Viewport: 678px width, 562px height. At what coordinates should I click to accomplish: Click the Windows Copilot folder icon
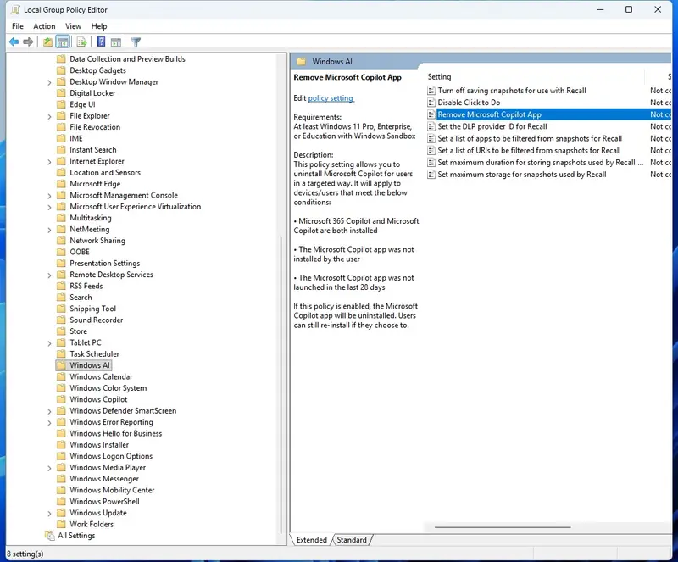pos(61,399)
